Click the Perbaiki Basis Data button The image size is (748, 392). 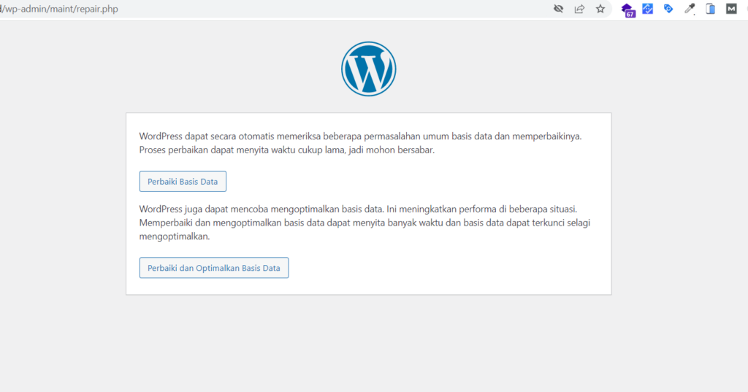183,181
